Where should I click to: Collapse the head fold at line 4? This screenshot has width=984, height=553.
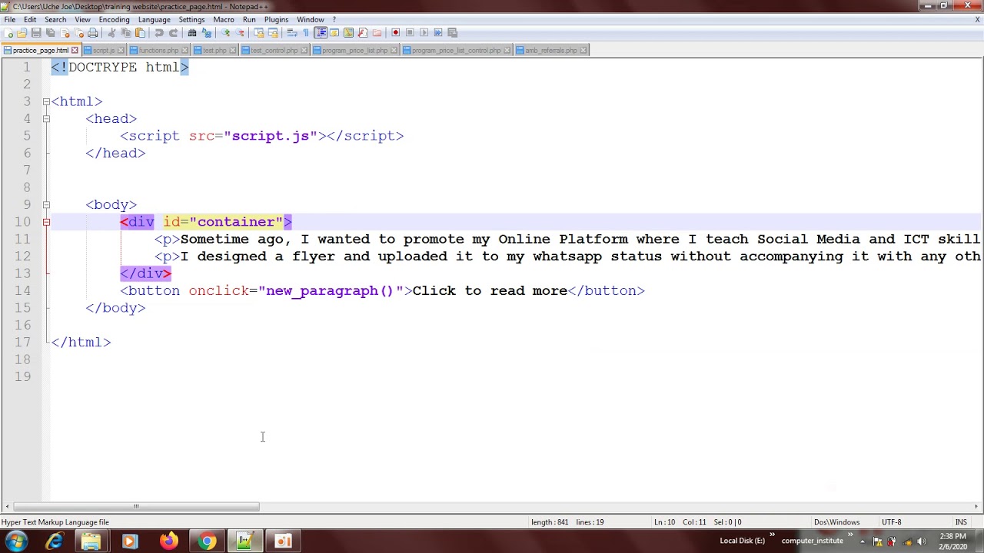click(x=46, y=118)
